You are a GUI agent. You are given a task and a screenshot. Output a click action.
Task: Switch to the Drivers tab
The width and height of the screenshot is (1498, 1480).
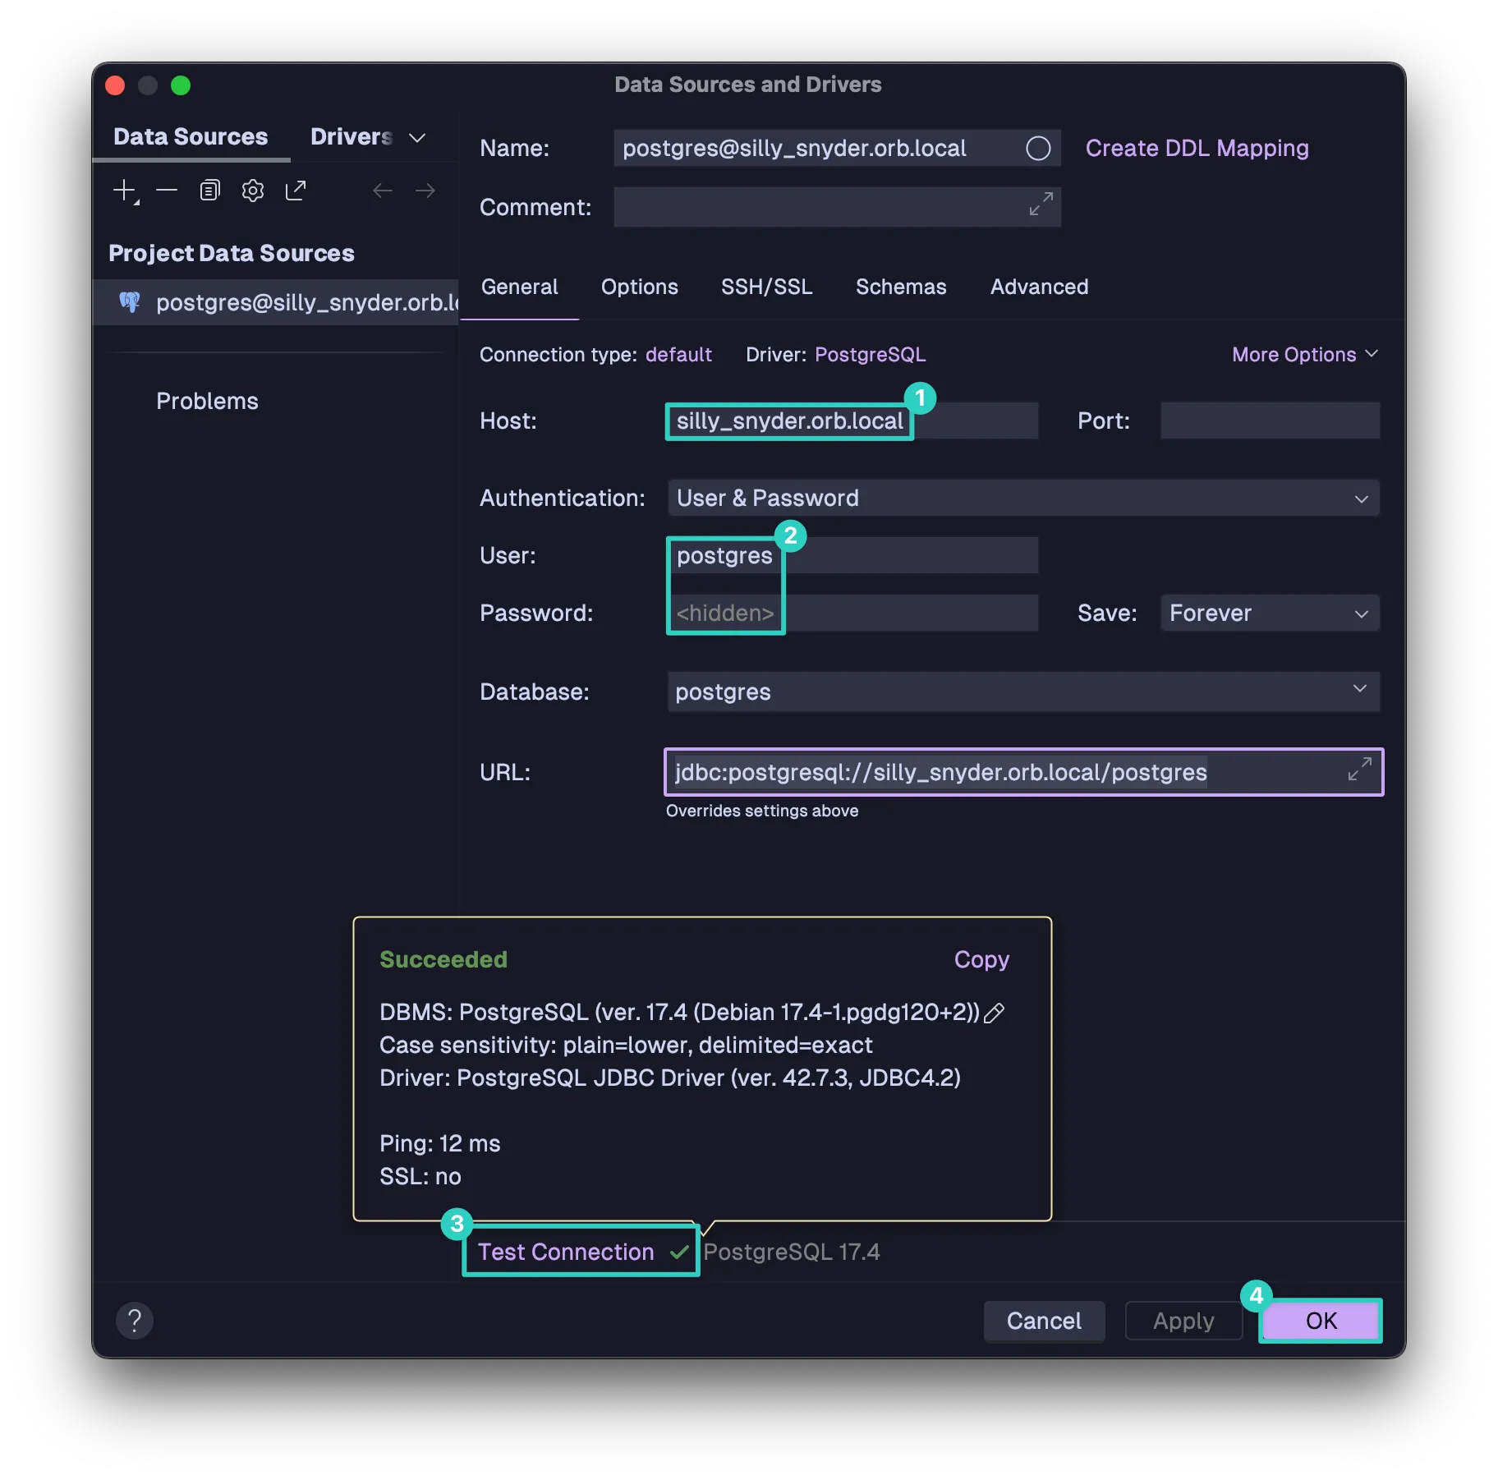click(352, 136)
